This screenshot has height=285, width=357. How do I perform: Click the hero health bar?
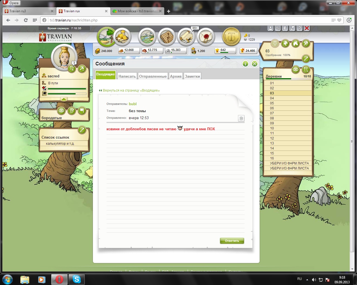[x=67, y=89]
